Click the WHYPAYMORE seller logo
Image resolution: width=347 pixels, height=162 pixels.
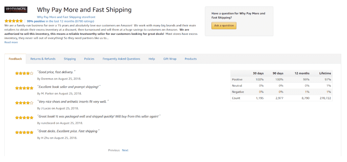coord(16,9)
